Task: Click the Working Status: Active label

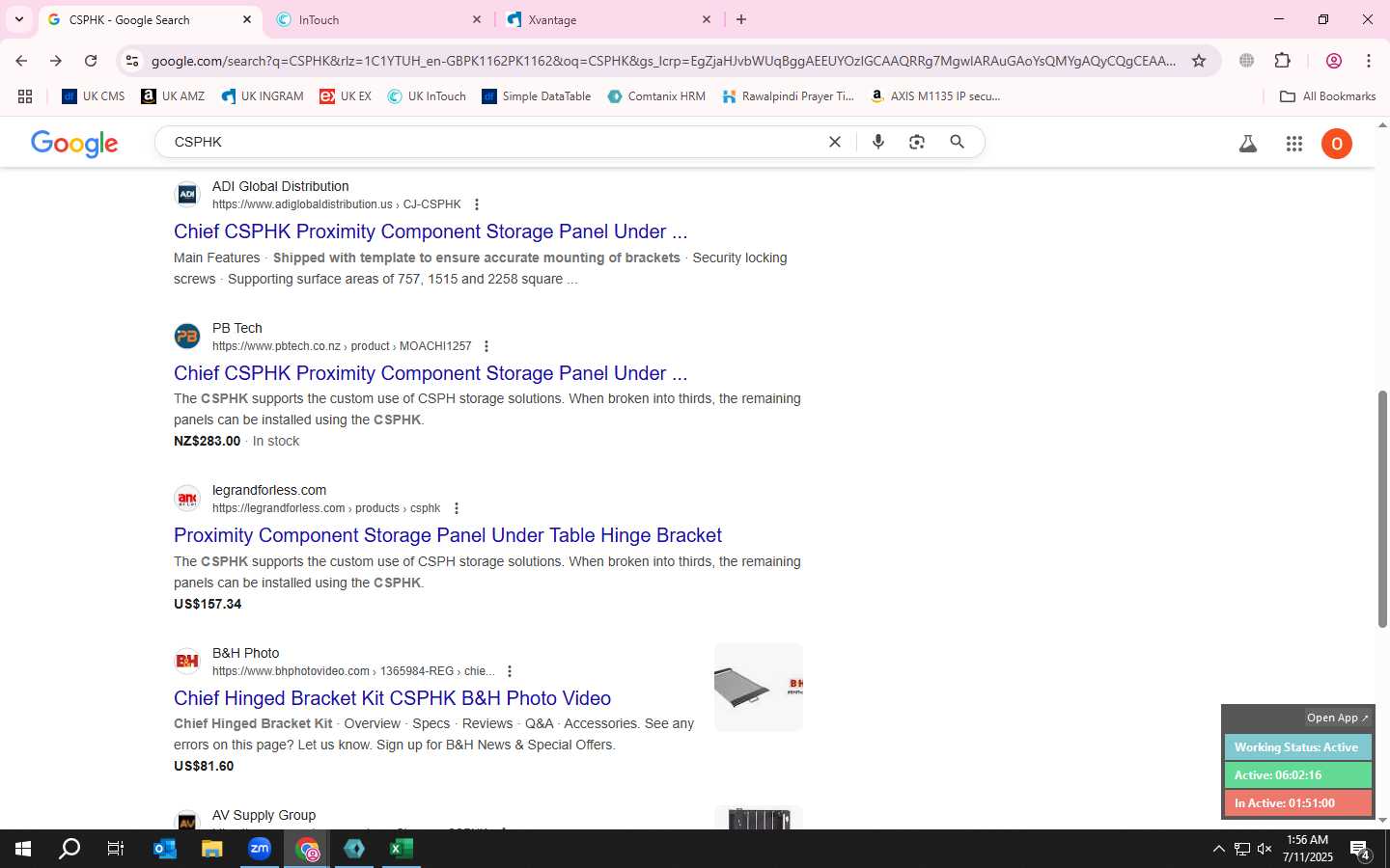Action: point(1296,747)
